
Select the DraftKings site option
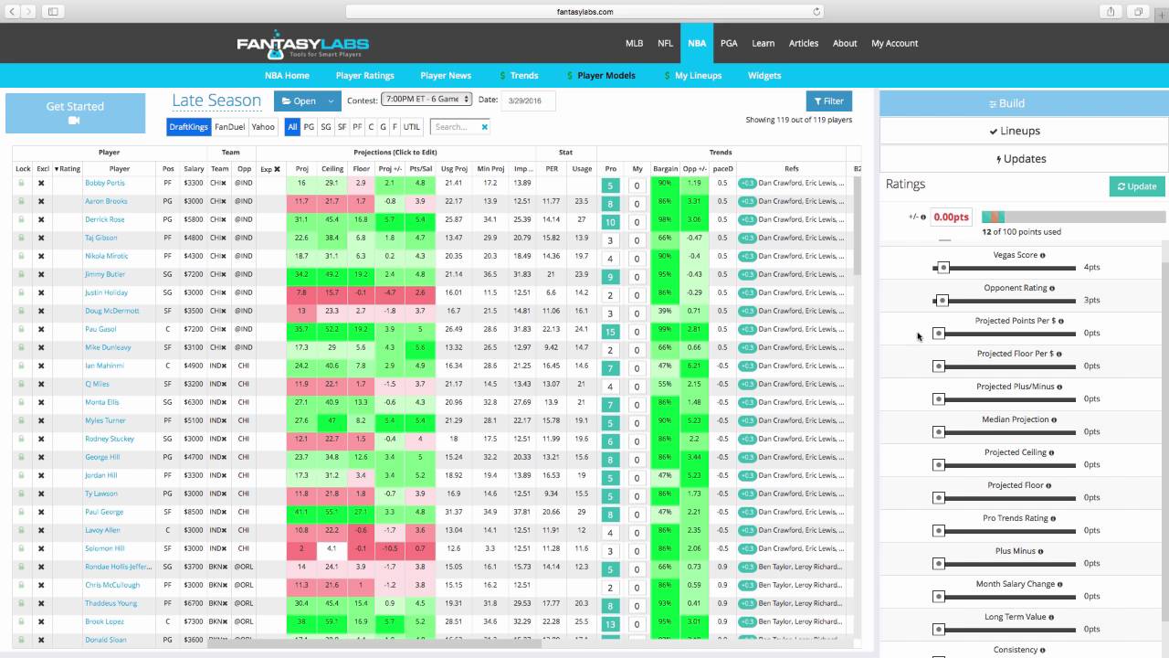188,127
